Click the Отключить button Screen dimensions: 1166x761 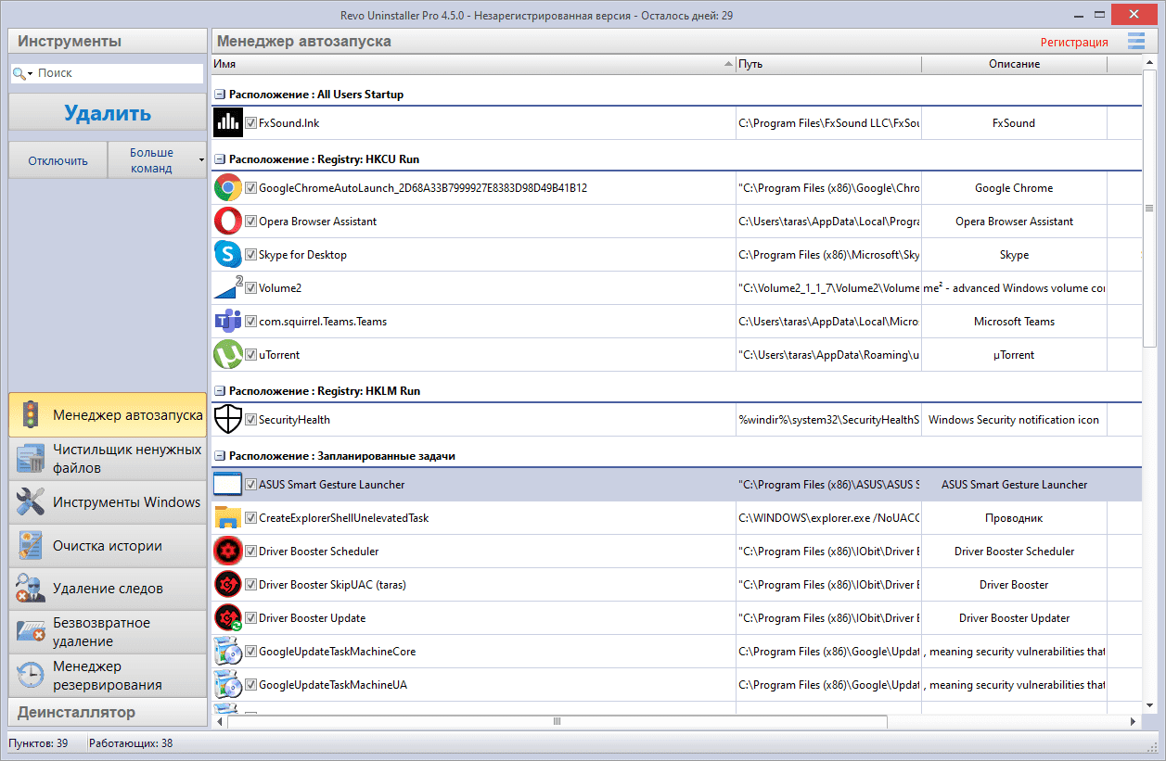58,160
